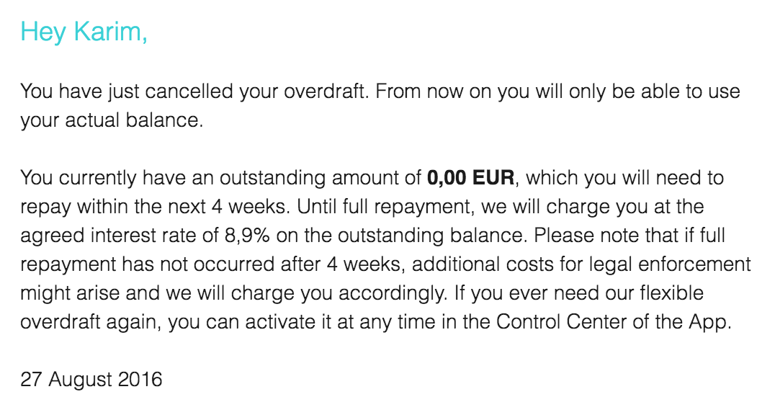Click the phrase "actual balance."

pos(134,120)
